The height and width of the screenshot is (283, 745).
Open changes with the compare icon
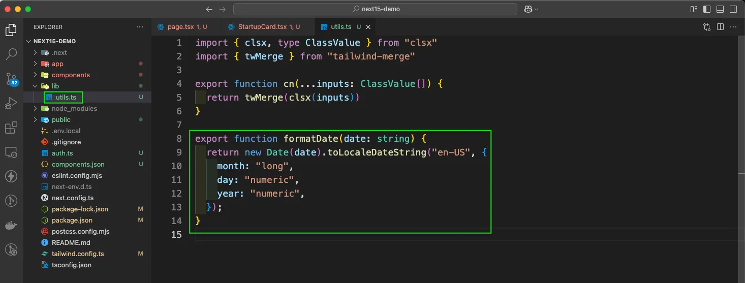click(707, 27)
